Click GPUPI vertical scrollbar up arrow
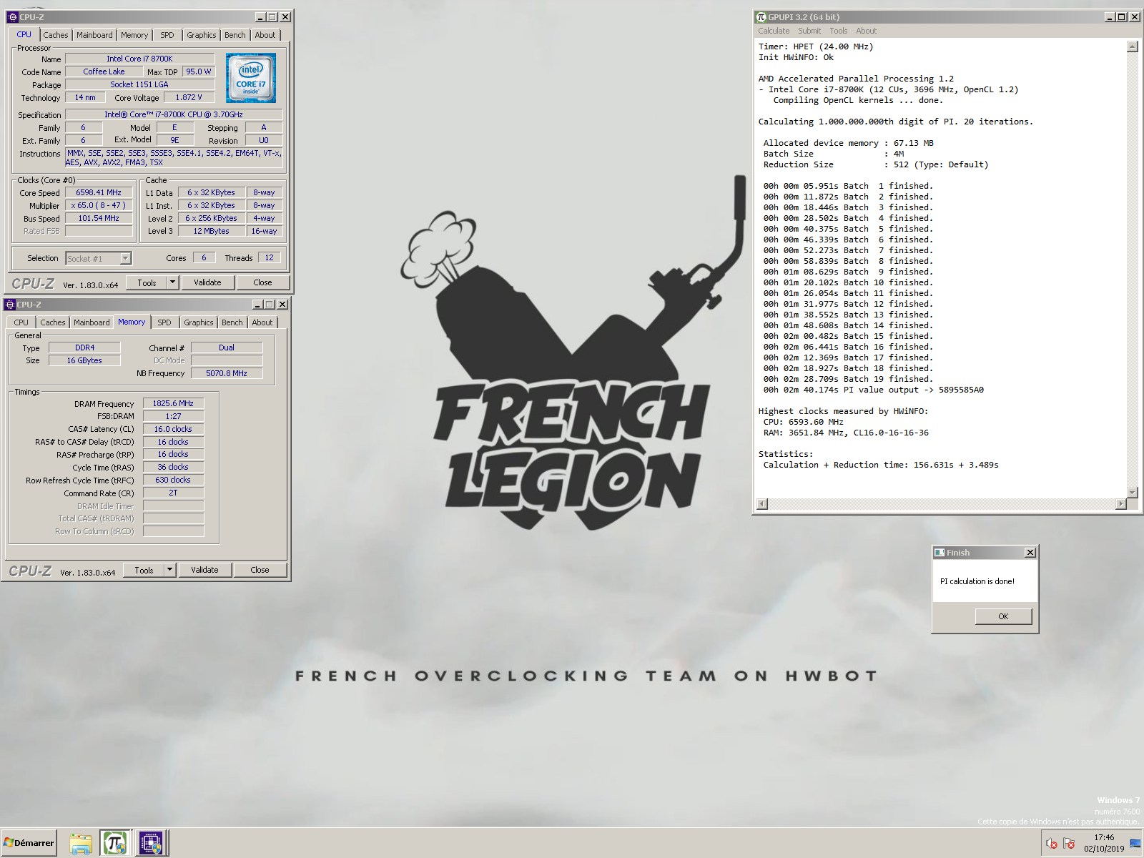 1132,46
